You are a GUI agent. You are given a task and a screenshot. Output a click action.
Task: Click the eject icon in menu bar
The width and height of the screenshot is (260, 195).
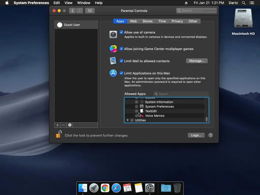click(186, 3)
